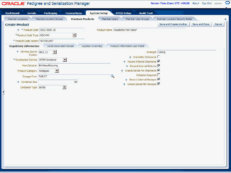231x173 pixels.
Task: Click help icon beside Create Serials For Shipments
Action: pyautogui.click(x=122, y=71)
